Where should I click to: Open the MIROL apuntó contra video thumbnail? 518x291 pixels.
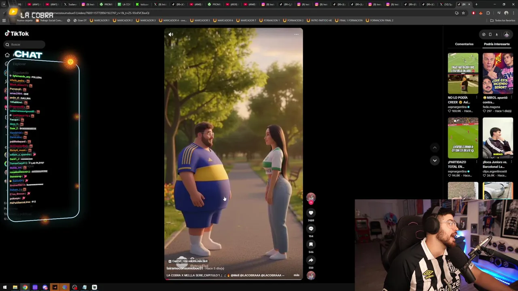[x=498, y=73]
